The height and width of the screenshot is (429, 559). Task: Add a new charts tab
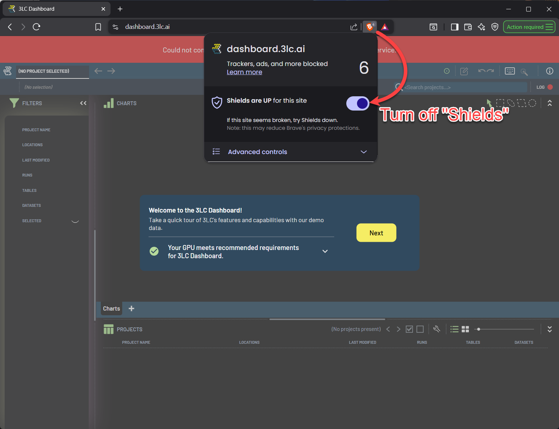coord(131,308)
